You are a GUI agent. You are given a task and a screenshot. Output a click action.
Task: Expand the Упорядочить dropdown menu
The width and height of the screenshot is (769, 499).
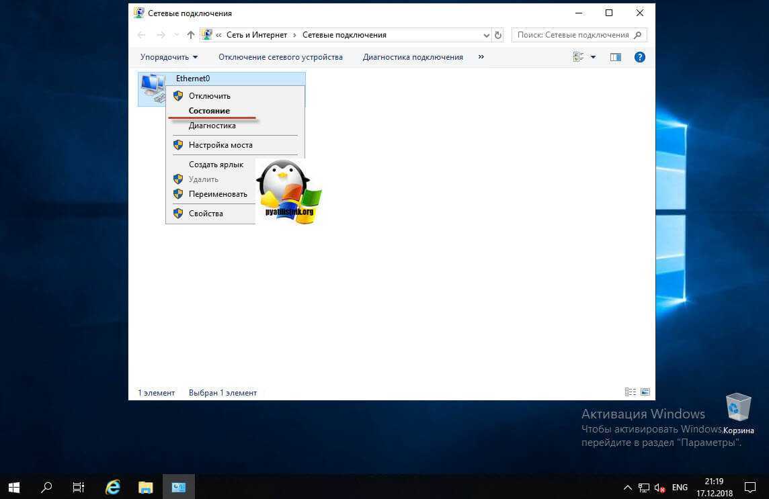[169, 57]
